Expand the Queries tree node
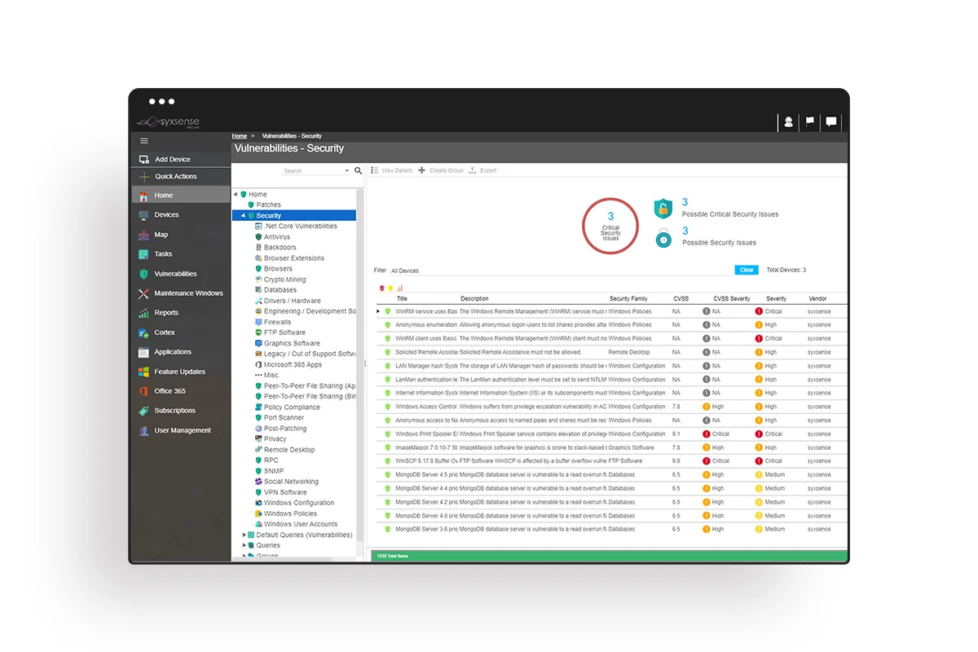This screenshot has height=652, width=978. coord(244,545)
